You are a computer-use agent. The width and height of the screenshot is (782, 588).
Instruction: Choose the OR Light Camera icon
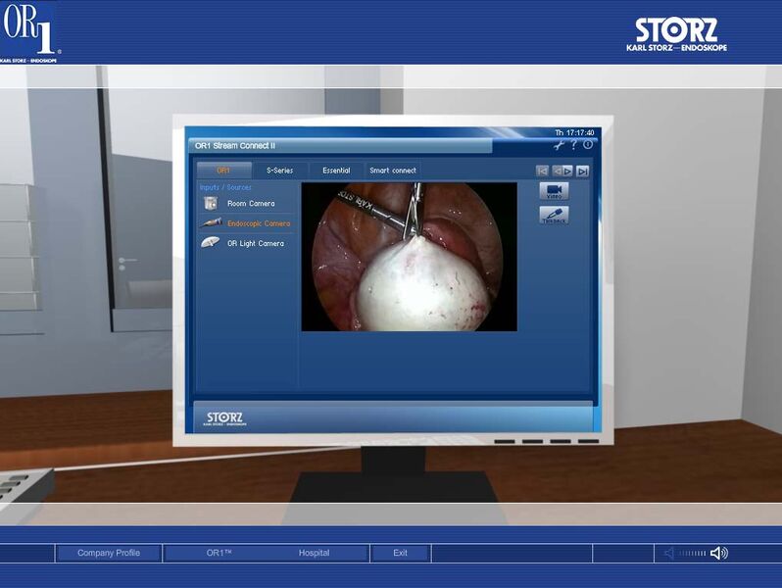[x=210, y=243]
